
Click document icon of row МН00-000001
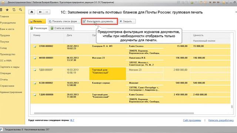(35, 58)
